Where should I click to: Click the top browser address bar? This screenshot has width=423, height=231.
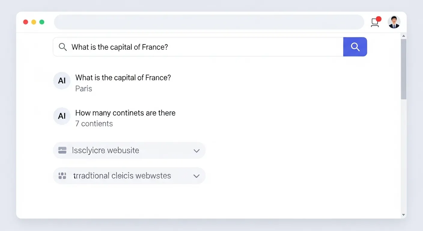tap(209, 22)
